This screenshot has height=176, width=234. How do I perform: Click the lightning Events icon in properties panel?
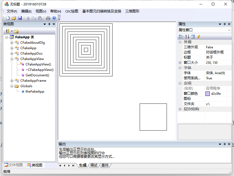(x=199, y=36)
